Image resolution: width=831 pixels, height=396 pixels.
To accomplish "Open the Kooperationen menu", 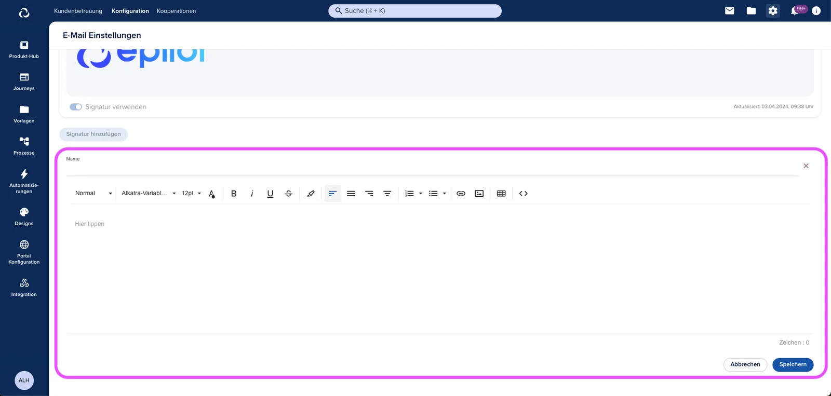I will [x=177, y=11].
